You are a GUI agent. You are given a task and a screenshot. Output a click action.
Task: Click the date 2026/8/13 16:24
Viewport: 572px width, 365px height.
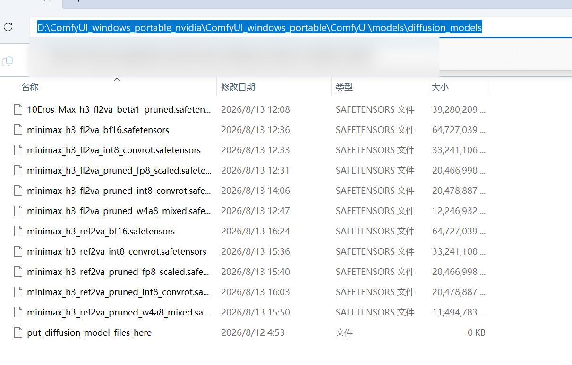(x=256, y=231)
